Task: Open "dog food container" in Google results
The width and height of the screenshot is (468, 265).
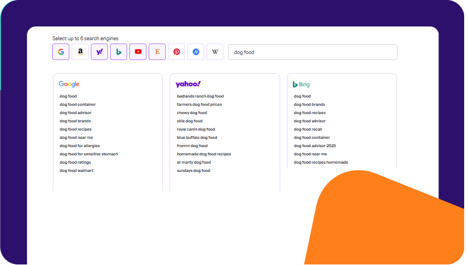Action: coord(78,105)
